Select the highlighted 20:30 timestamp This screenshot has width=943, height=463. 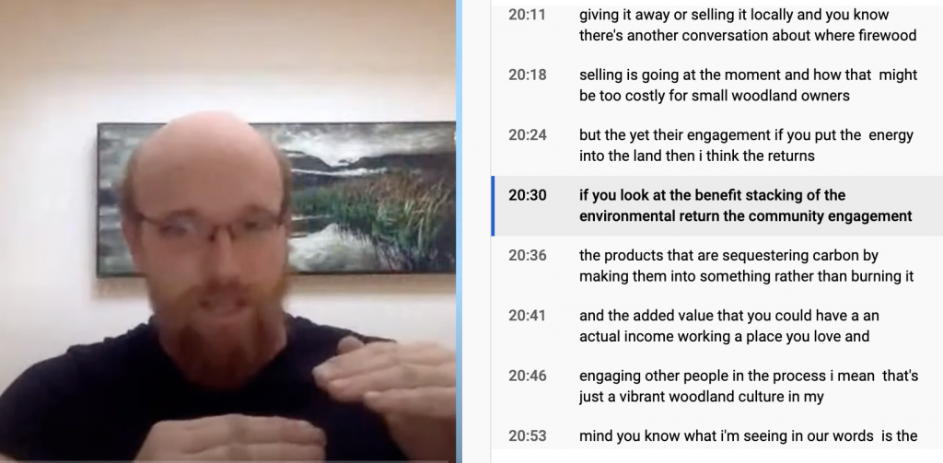point(527,195)
